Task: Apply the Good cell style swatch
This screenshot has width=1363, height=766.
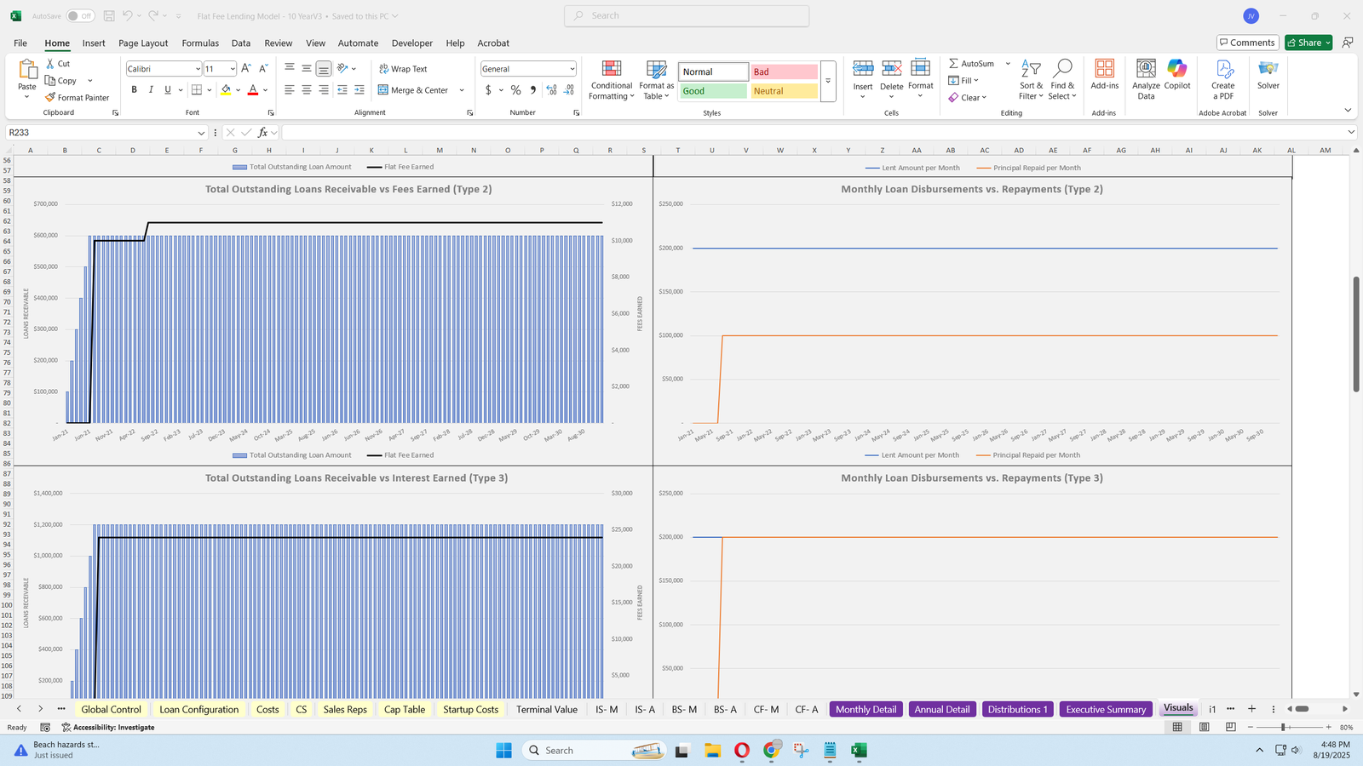Action: click(x=713, y=91)
